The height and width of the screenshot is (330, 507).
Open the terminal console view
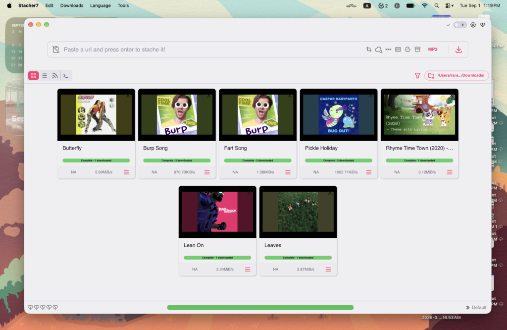click(x=66, y=76)
